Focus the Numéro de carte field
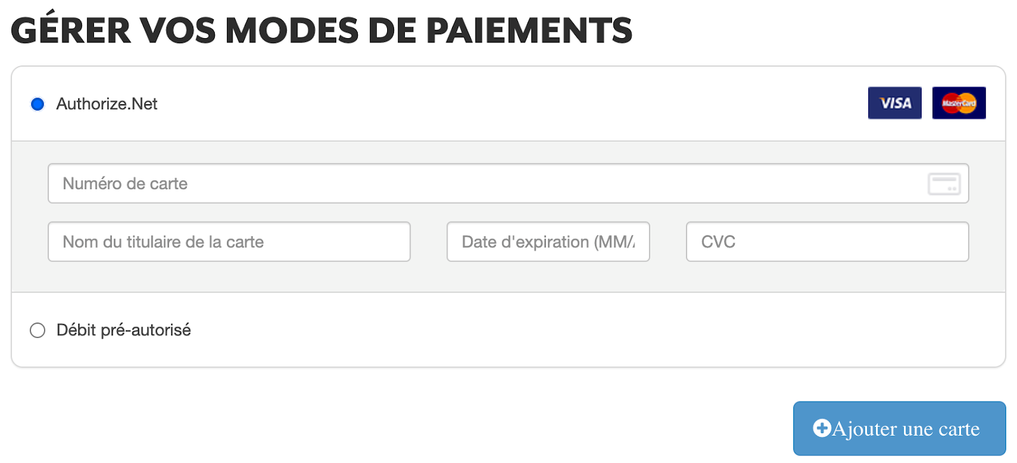Viewport: 1017px width, 463px height. tap(508, 184)
